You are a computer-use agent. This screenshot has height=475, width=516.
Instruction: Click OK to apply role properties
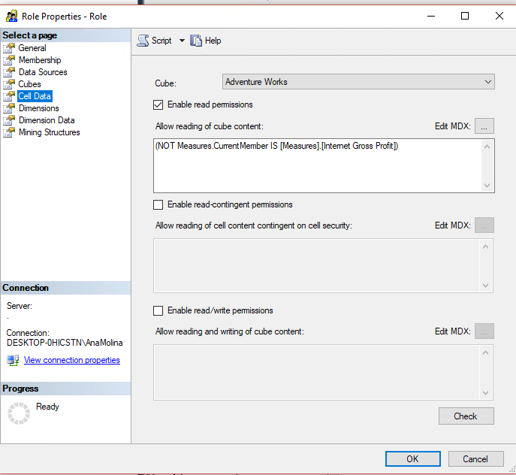(412, 459)
